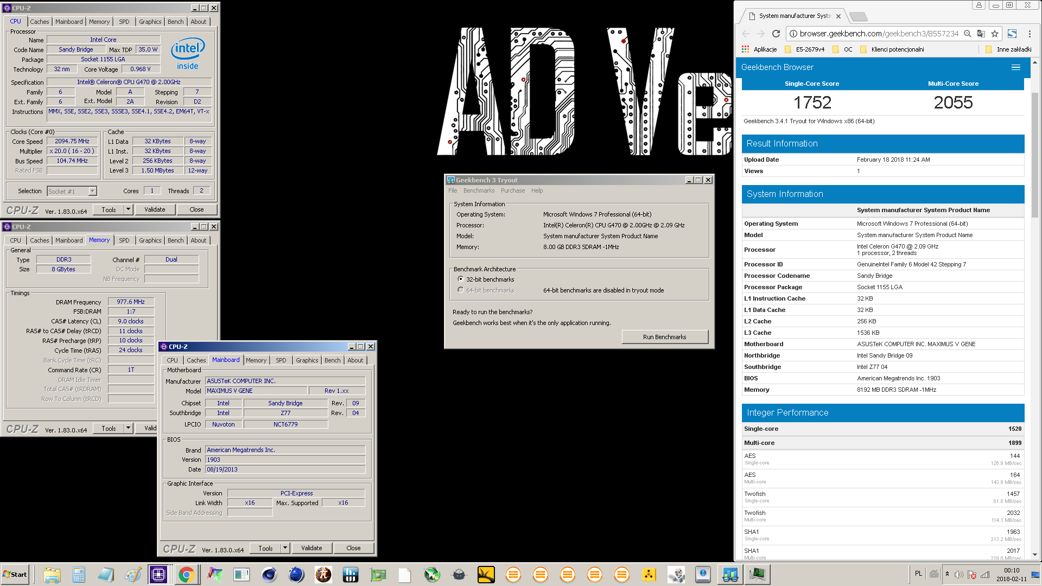Click the blue S extension icon

1012,34
